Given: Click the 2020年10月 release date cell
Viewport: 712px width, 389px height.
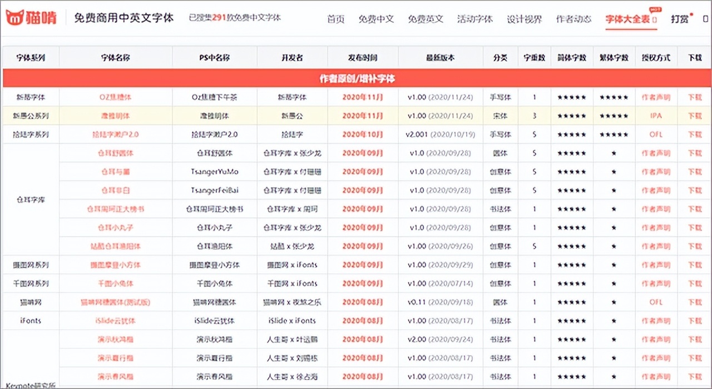Looking at the screenshot, I should coord(363,134).
